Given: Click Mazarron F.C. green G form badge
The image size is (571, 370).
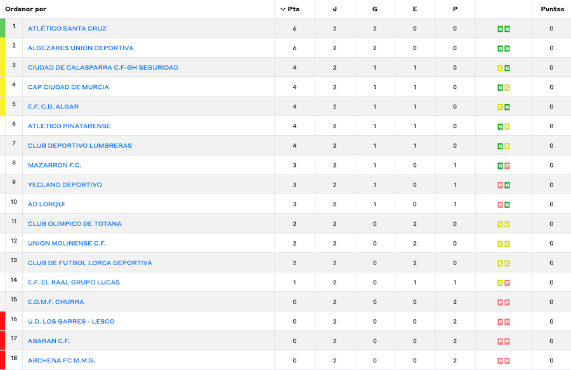Looking at the screenshot, I should 501,166.
